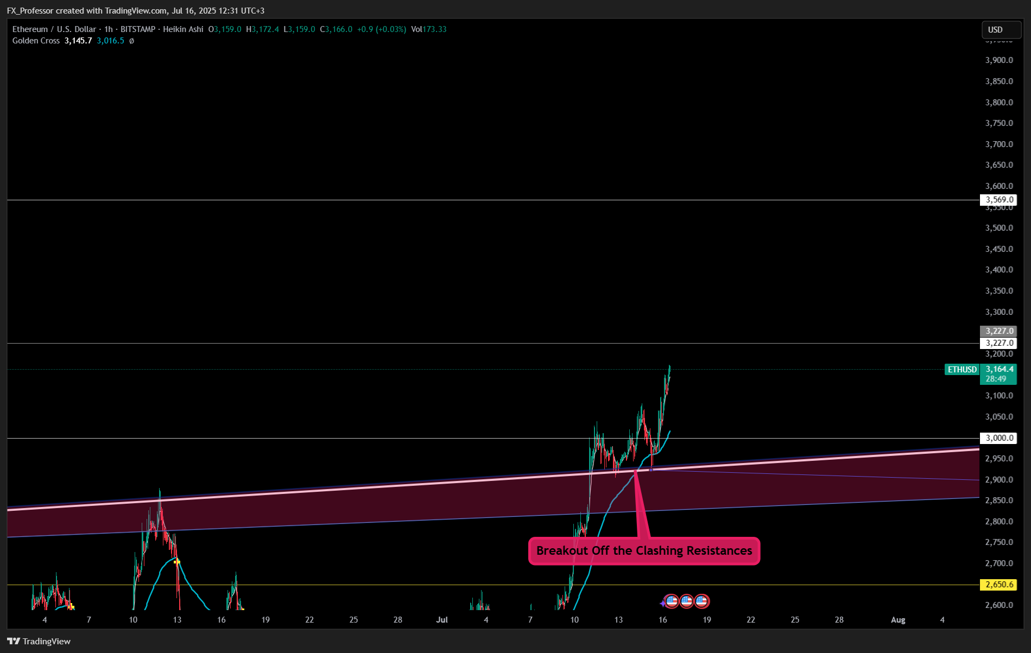Open the middle US flag economic event
This screenshot has width=1031, height=653.
(687, 601)
